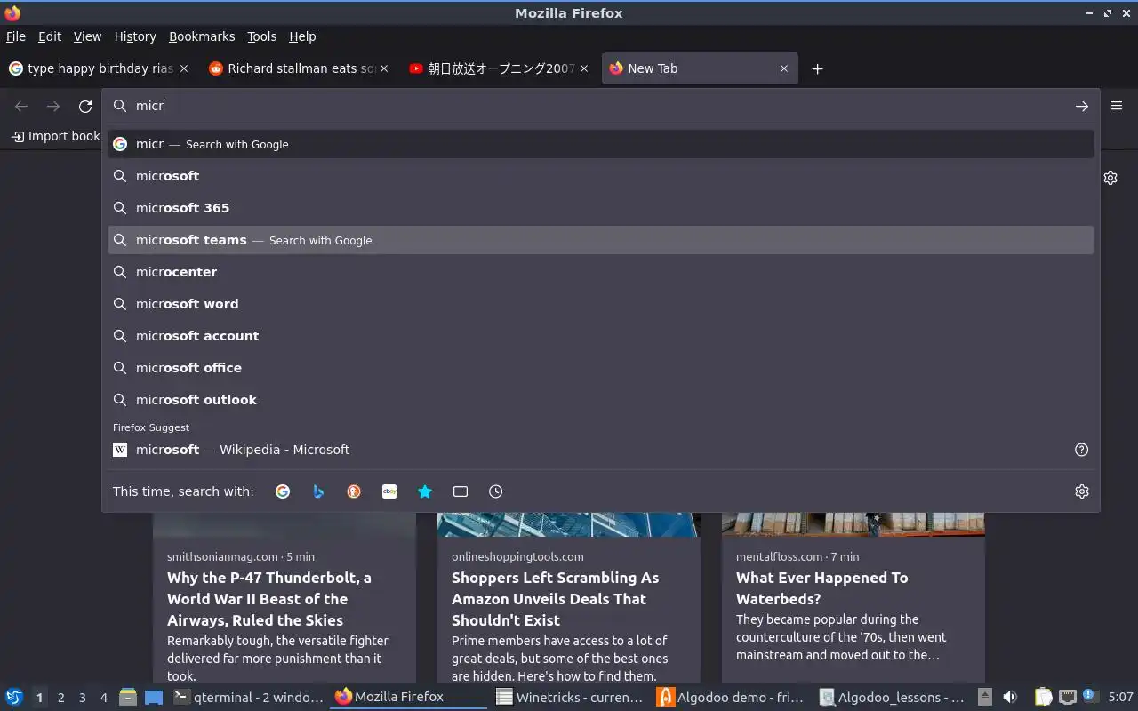Screen dimensions: 1138x711
Task: Close the YouTube 朝日放送 tab
Action: [x=584, y=68]
